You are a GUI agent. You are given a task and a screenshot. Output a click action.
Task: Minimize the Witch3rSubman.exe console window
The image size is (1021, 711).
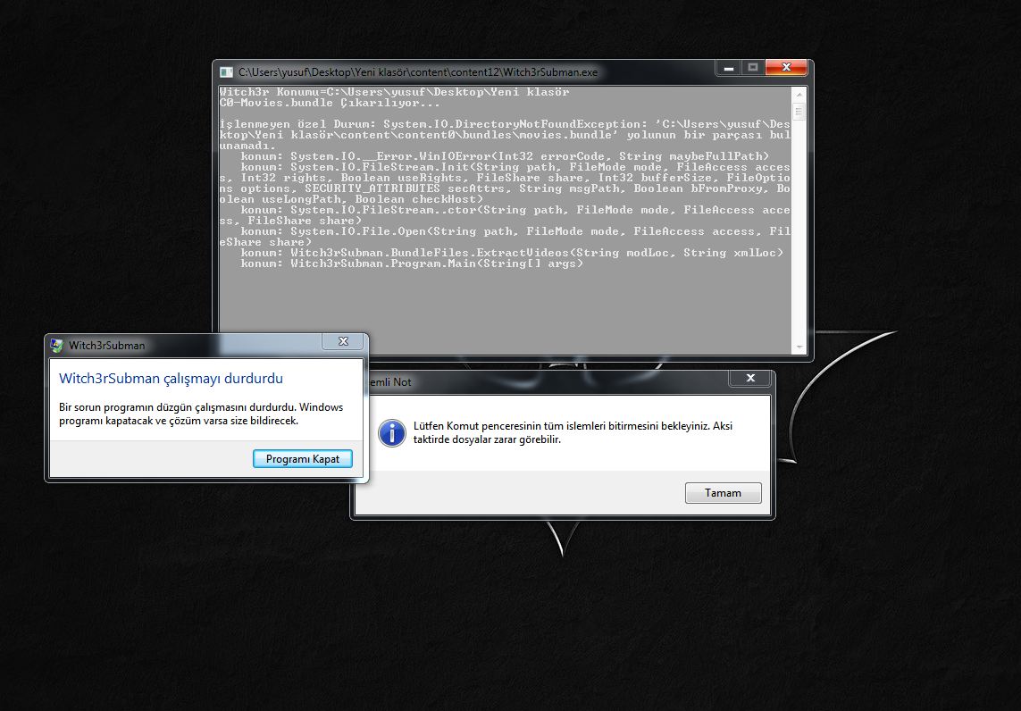729,67
